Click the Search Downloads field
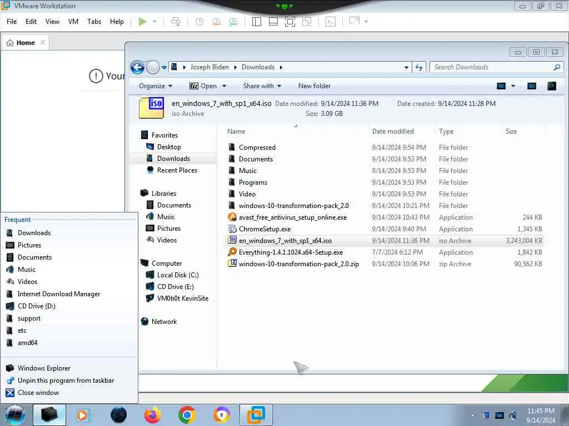The image size is (569, 426). (496, 67)
